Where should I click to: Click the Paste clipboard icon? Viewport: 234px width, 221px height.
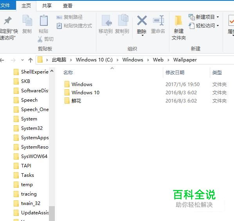(43, 20)
